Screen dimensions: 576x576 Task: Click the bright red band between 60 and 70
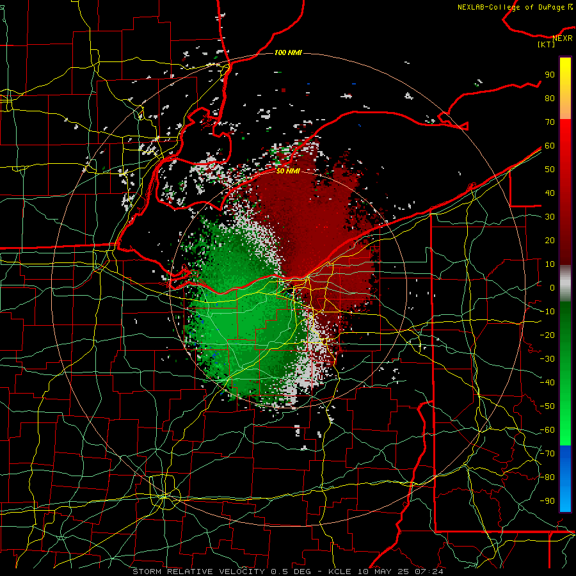pyautogui.click(x=565, y=134)
